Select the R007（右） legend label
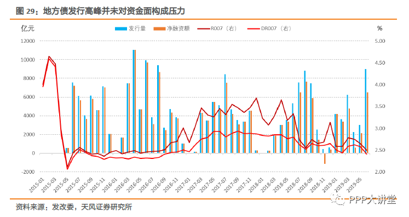The width and height of the screenshot is (409, 217). 224,28
